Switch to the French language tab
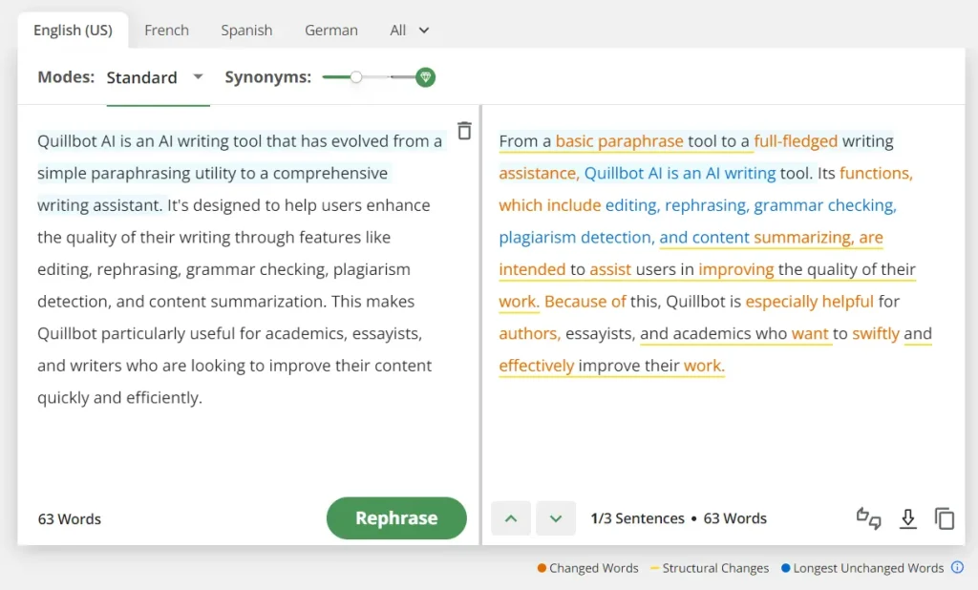Screen dimensions: 978x590 point(166,31)
